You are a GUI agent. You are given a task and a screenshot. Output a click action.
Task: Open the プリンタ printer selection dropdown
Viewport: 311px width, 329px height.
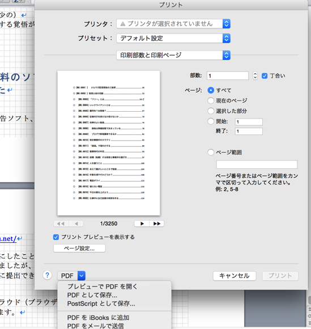point(173,24)
